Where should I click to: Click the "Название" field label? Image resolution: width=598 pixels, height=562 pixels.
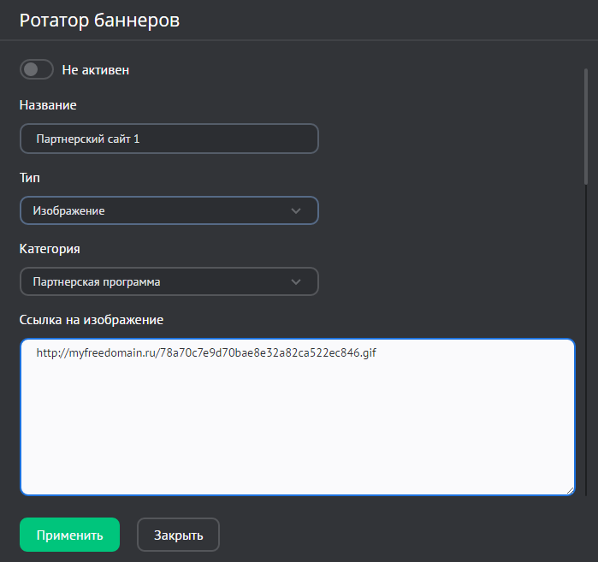tap(48, 105)
